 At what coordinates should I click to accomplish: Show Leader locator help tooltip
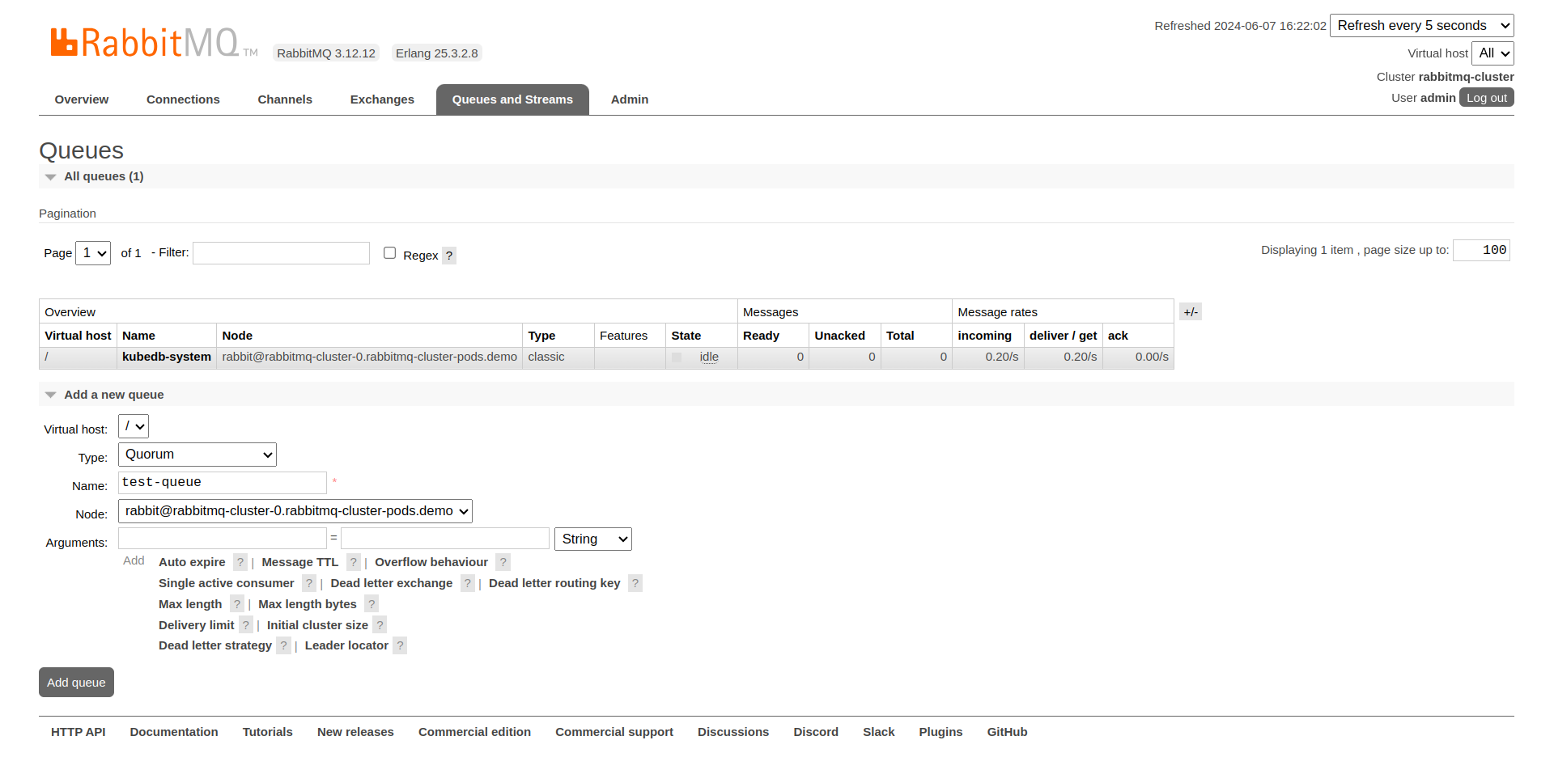point(400,645)
